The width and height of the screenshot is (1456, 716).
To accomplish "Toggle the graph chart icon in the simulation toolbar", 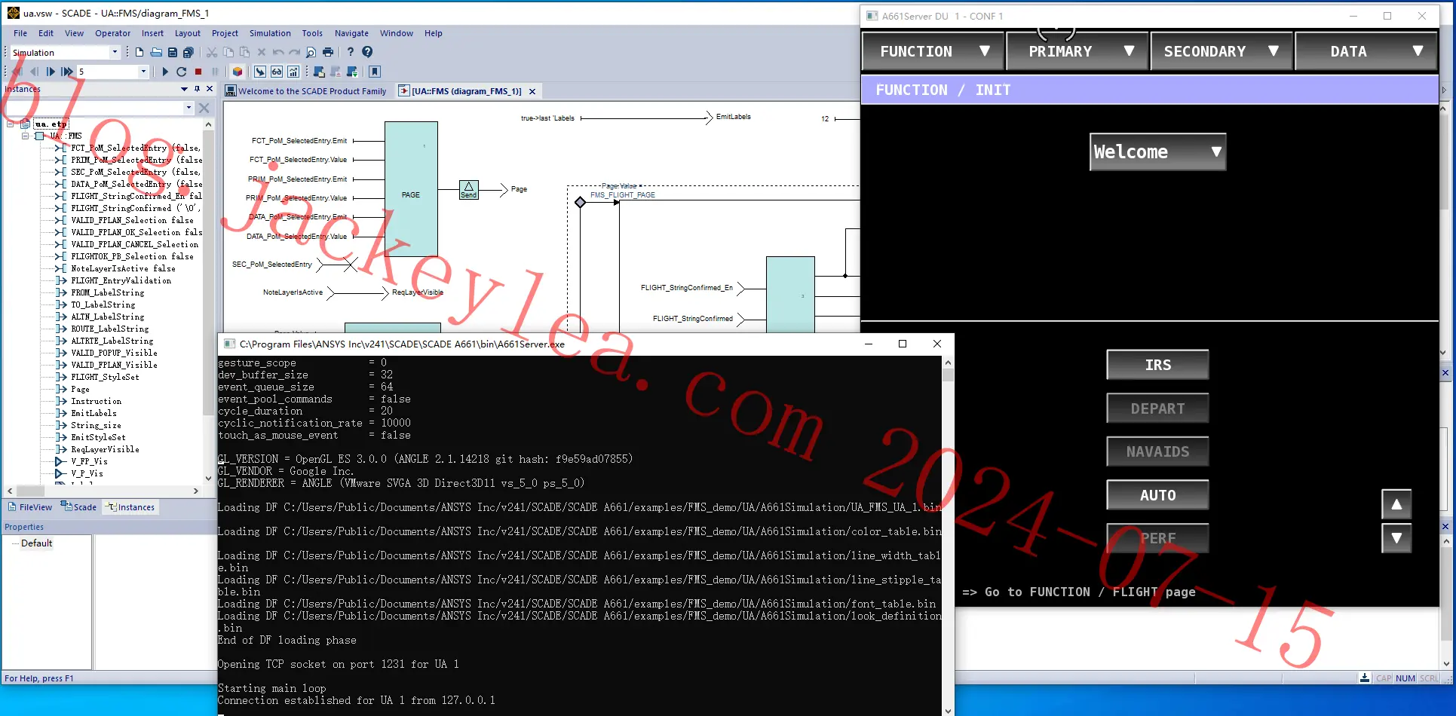I will pyautogui.click(x=293, y=72).
